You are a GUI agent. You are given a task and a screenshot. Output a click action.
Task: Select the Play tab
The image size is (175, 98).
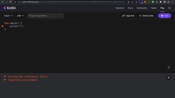coord(162,8)
